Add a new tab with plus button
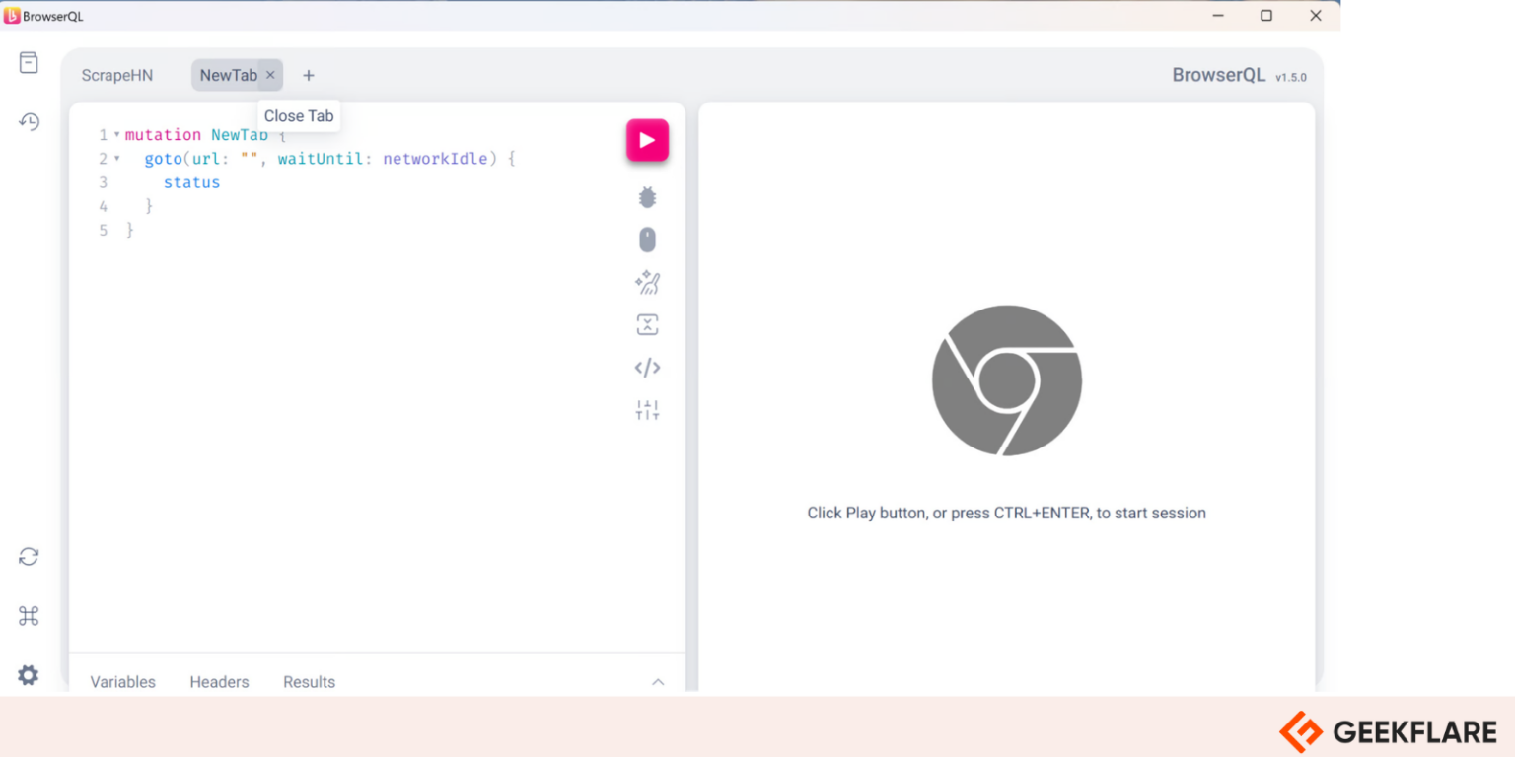 click(309, 75)
